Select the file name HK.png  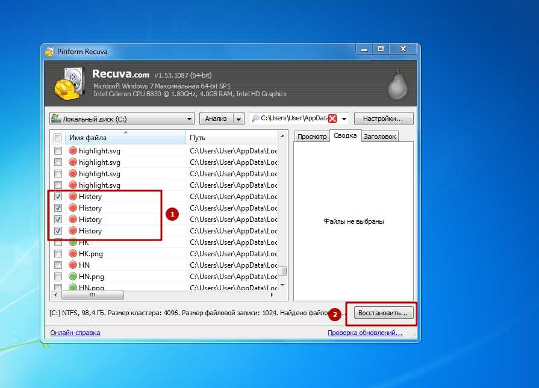tap(91, 254)
